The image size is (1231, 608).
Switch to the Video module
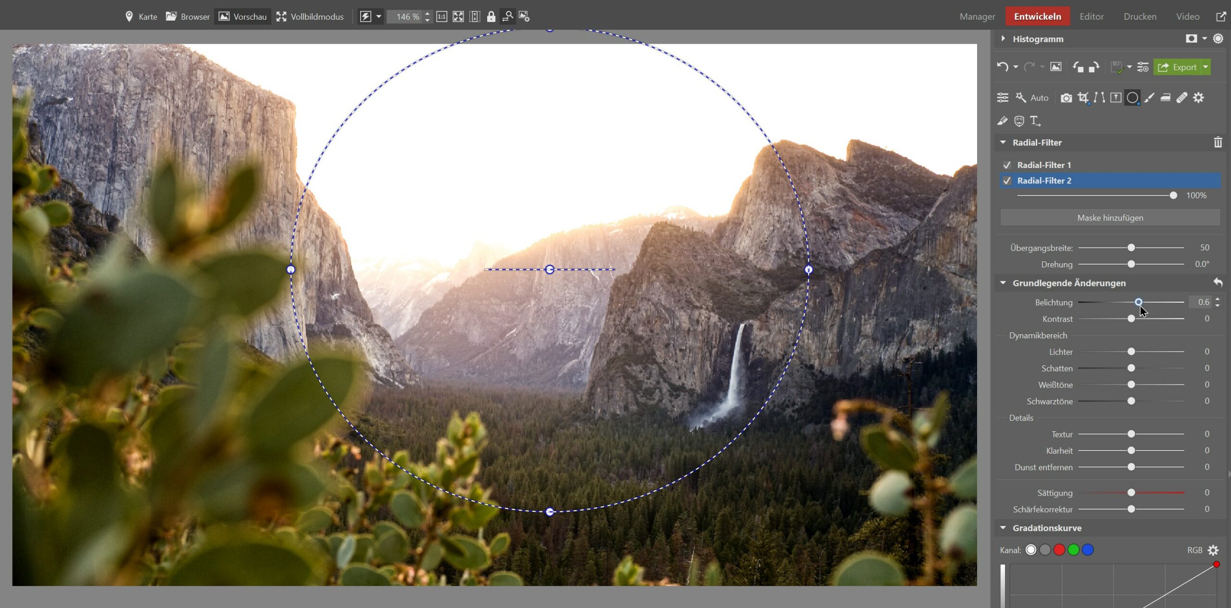[x=1188, y=17]
